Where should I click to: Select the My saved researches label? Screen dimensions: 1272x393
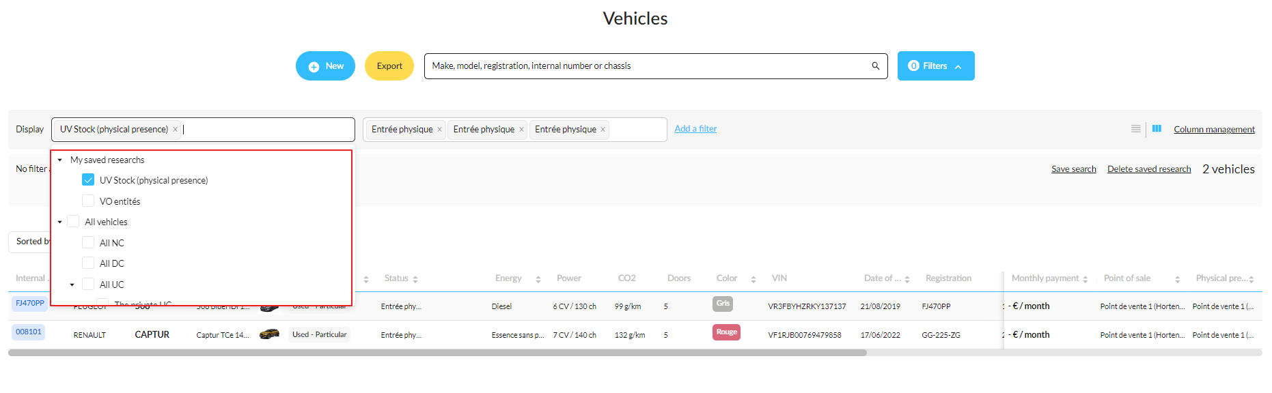coord(107,160)
